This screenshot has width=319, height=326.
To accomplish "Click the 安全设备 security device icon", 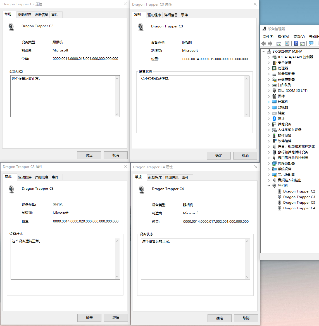I will (274, 63).
